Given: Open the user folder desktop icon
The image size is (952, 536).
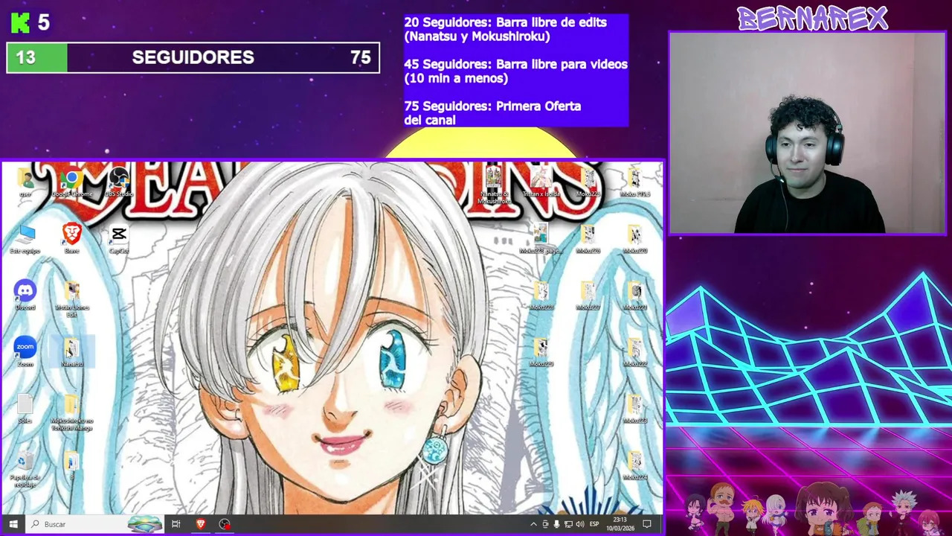Looking at the screenshot, I should point(25,183).
